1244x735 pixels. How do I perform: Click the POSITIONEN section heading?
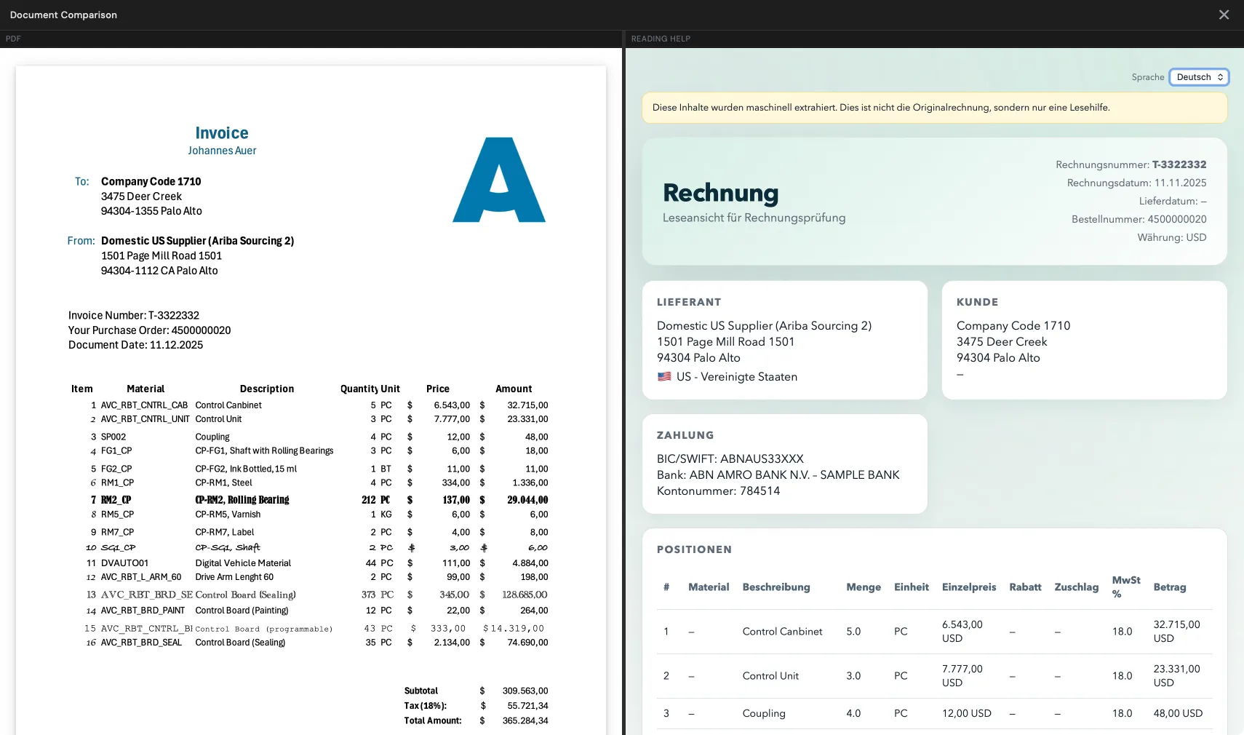(694, 549)
